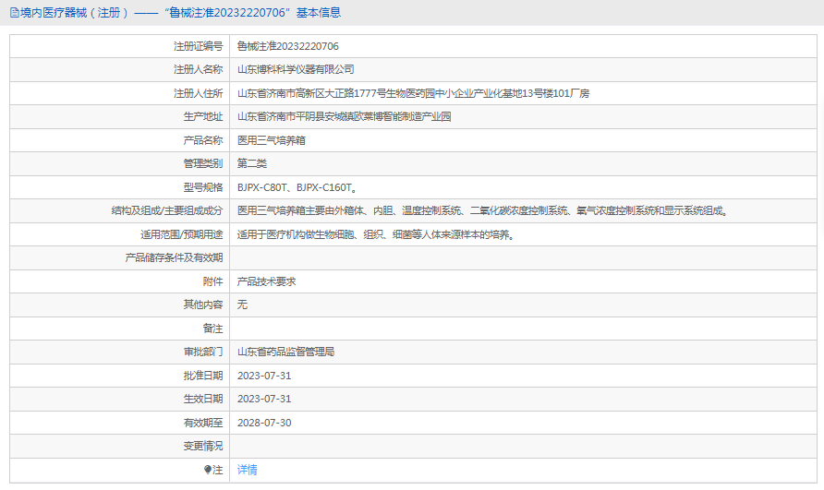Select attachment value 产品技术要求
Image resolution: width=824 pixels, height=490 pixels.
pyautogui.click(x=266, y=281)
